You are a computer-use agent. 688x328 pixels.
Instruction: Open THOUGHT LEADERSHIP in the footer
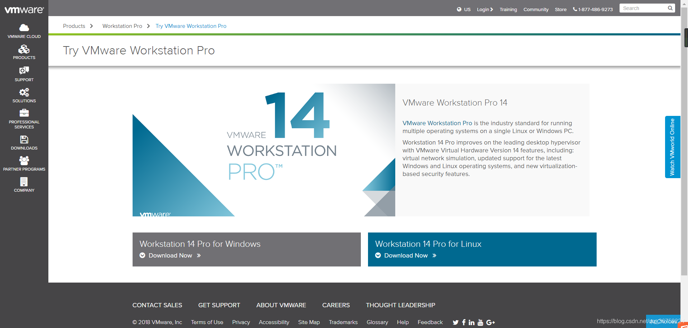coord(401,305)
